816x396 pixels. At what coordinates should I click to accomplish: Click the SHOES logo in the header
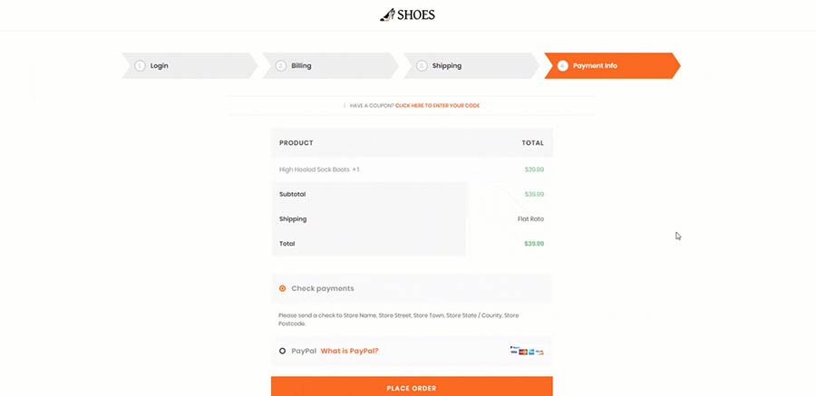pyautogui.click(x=407, y=14)
